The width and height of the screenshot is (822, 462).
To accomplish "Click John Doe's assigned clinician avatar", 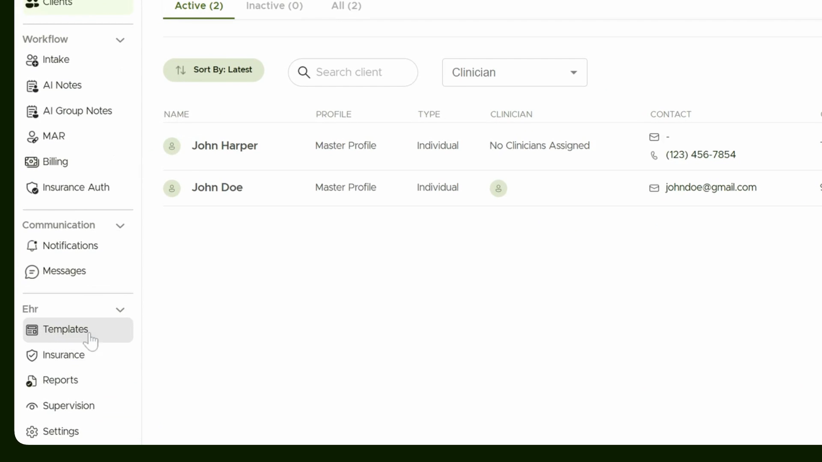I will tap(498, 188).
